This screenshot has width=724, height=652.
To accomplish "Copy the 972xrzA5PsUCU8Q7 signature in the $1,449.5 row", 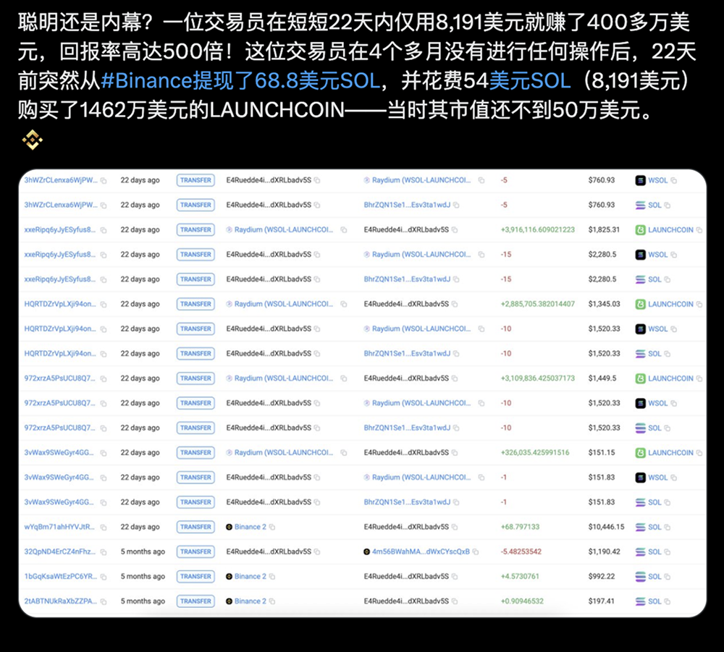I will (104, 379).
